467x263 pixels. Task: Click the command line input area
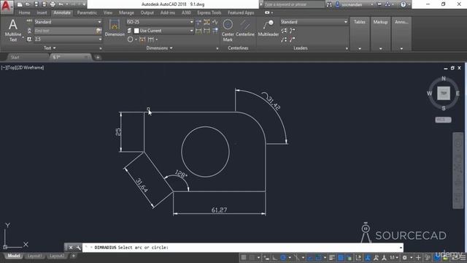pyautogui.click(x=243, y=248)
